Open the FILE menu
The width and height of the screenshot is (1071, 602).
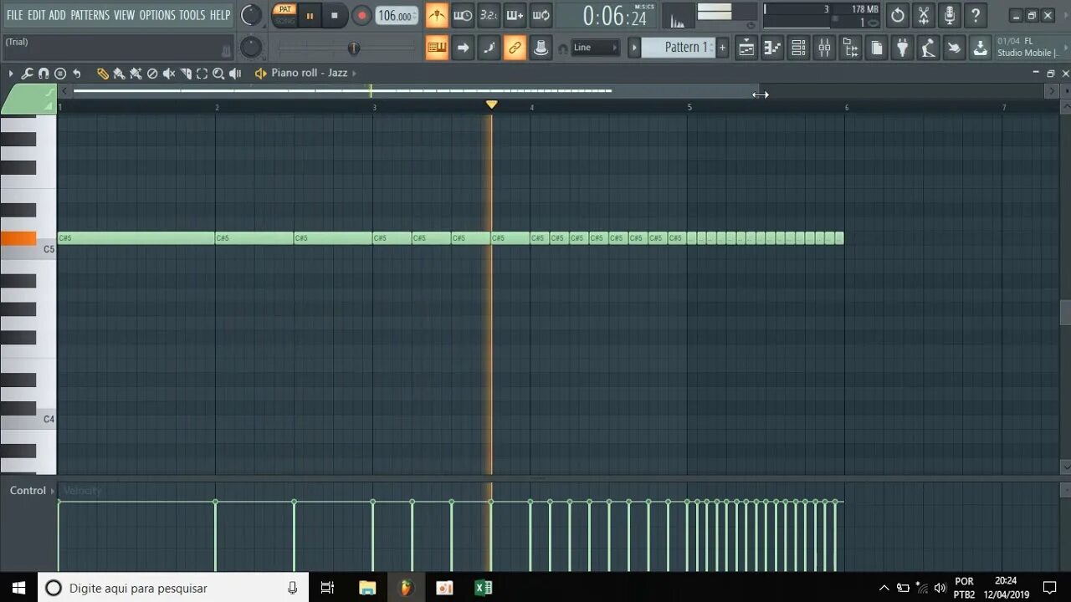pos(14,15)
